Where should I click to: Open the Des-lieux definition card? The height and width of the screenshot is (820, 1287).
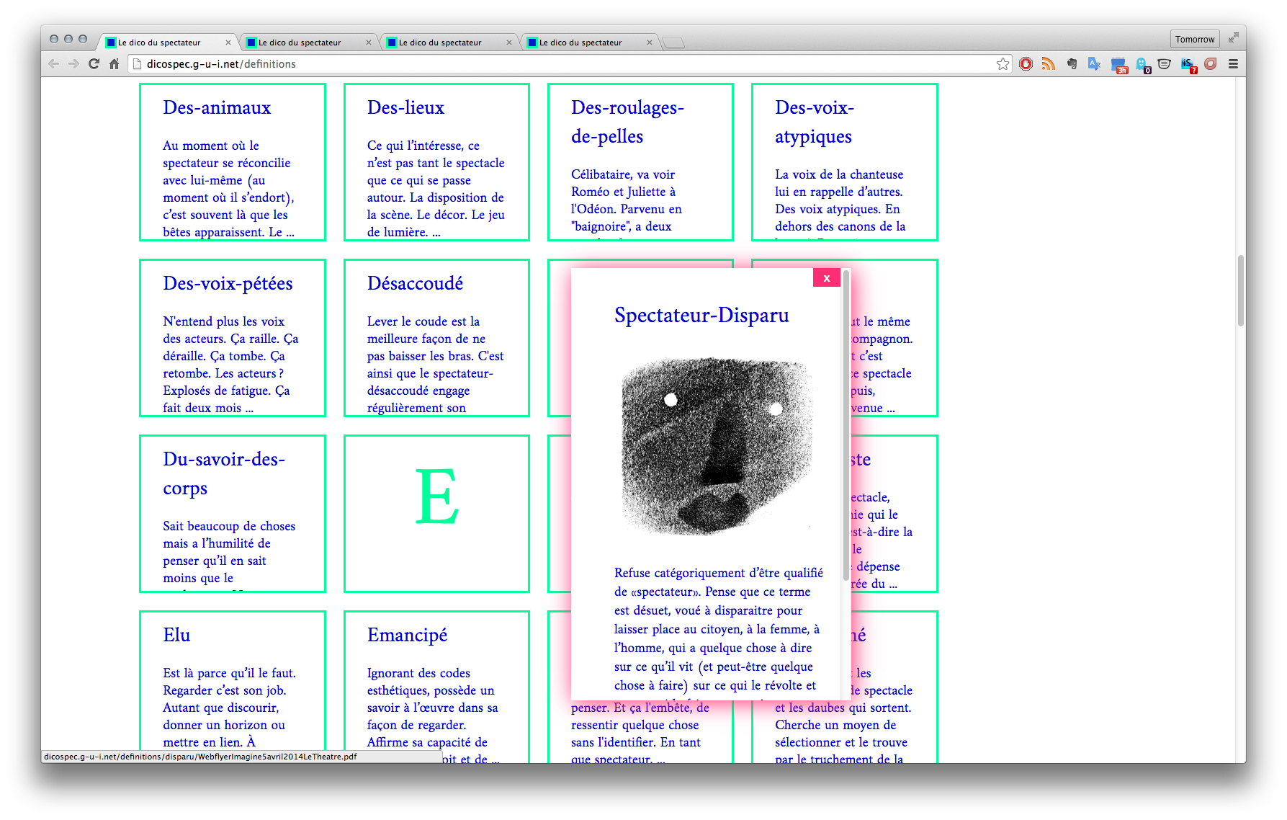(x=436, y=162)
